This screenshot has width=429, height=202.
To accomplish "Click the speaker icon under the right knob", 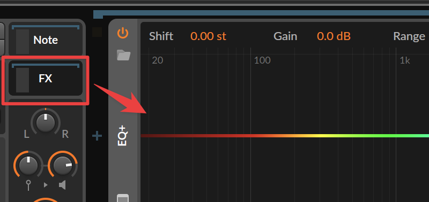I will 62,185.
